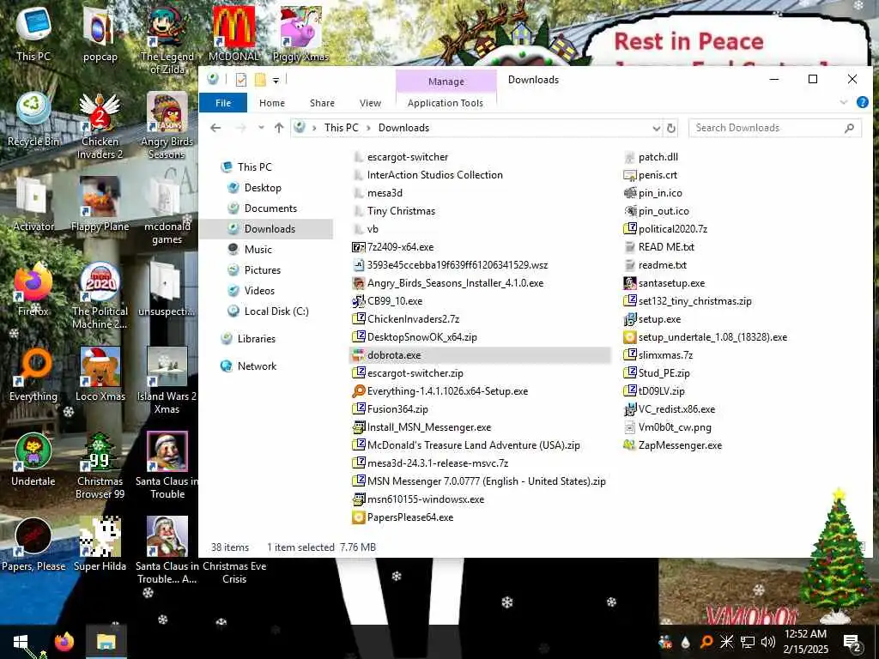Select Libraries in the navigation pane
Viewport: 879px width, 659px height.
[256, 338]
